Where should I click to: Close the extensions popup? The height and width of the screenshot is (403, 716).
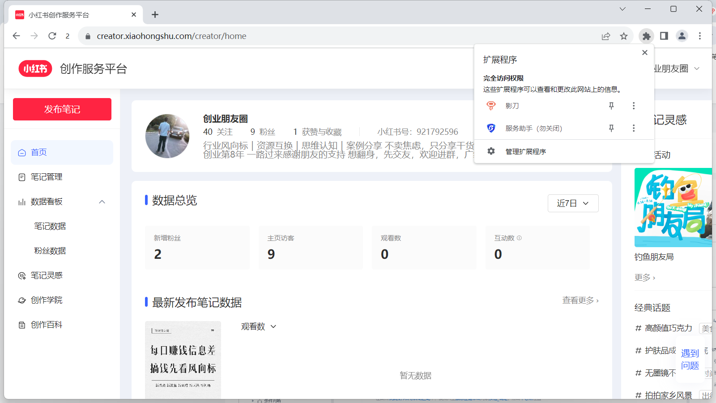pos(644,52)
